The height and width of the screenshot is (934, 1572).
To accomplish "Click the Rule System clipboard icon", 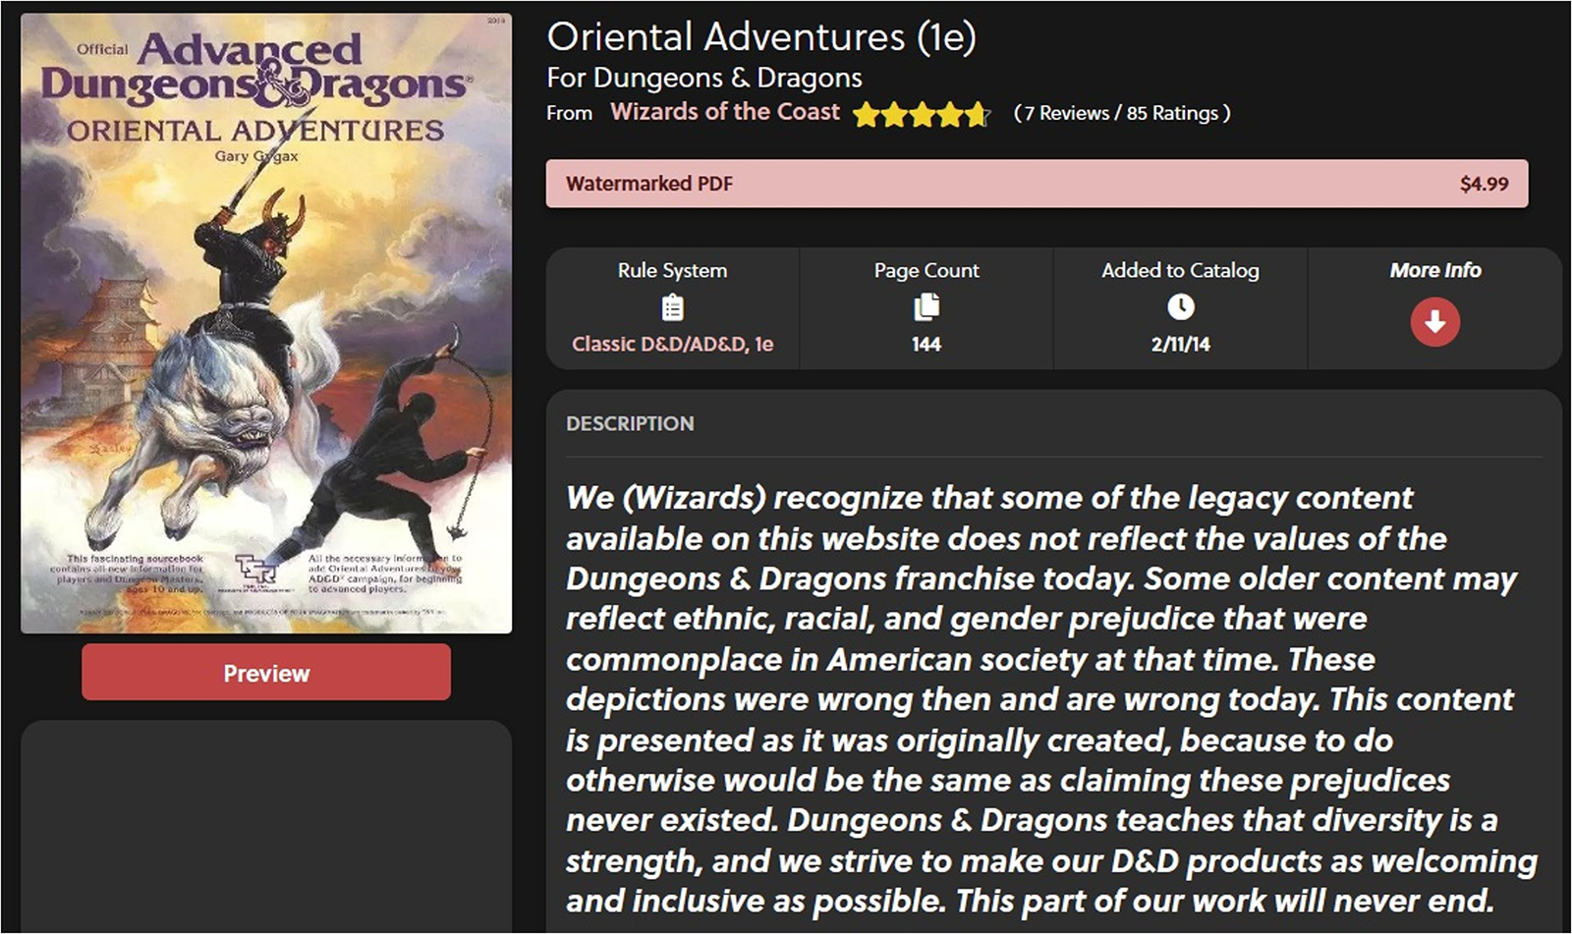I will click(672, 308).
